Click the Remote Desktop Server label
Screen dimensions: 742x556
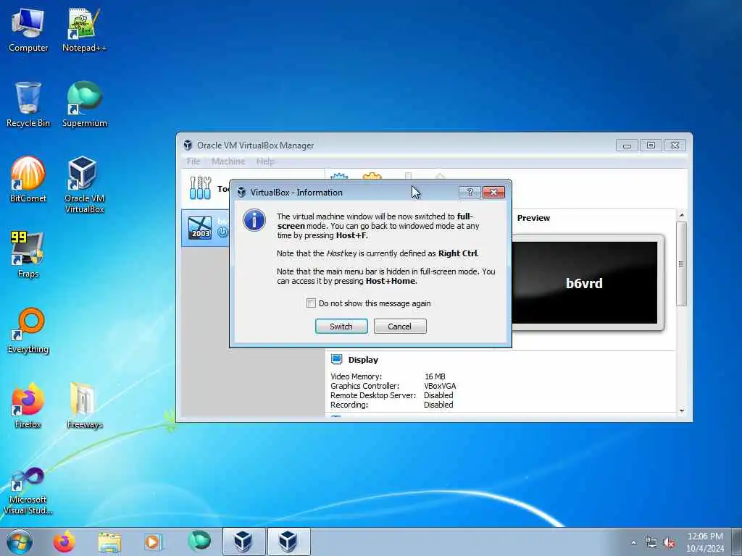[x=373, y=395]
